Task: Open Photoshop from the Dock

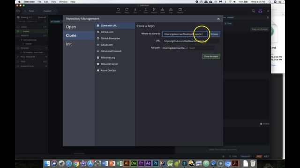Action: [x=156, y=163]
